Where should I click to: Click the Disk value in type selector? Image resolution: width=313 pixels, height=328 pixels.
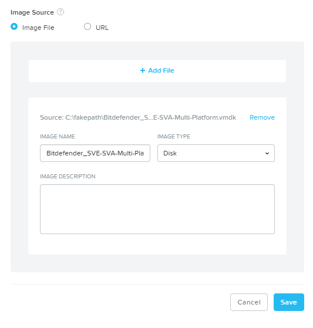point(170,153)
